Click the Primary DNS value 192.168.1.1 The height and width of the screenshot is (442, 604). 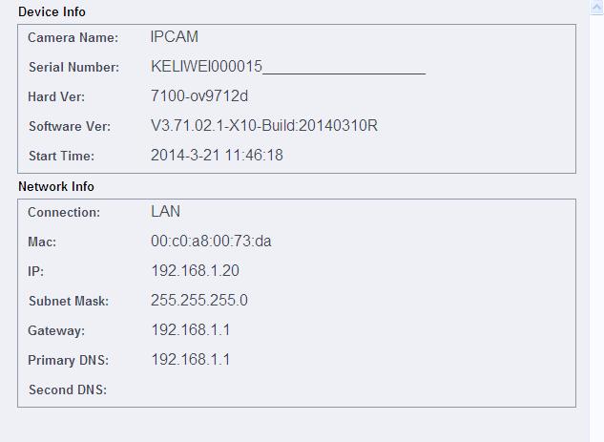pyautogui.click(x=191, y=360)
